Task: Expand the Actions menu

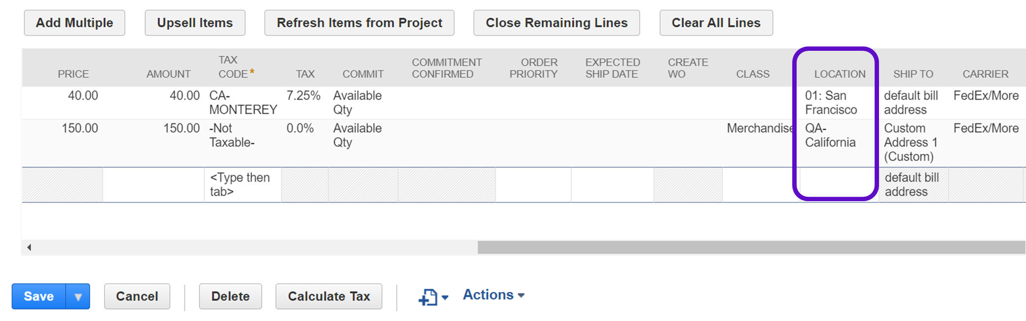Action: (493, 295)
